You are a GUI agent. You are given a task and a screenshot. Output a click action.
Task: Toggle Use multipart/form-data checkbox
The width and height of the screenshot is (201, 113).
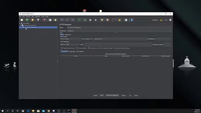pos(99,48)
